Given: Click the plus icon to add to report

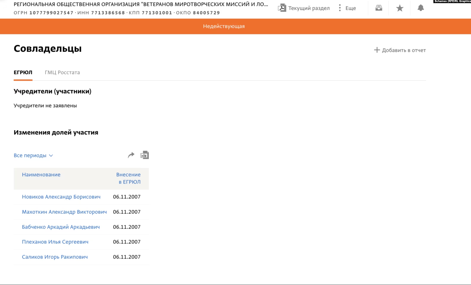Looking at the screenshot, I should (377, 50).
